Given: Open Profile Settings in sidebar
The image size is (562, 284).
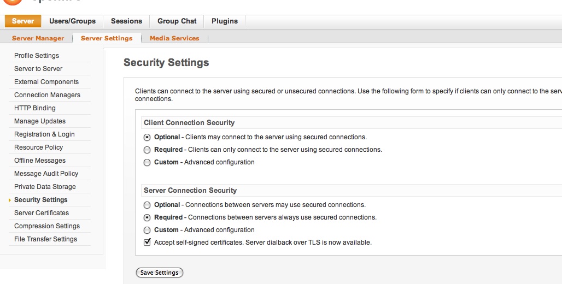Looking at the screenshot, I should coord(37,56).
